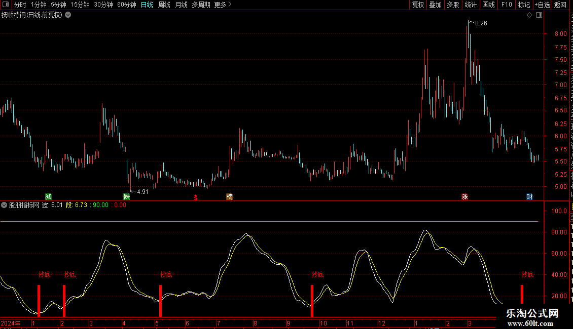Click the 5.00 price axis label
Screen dimensions: 573x329
click(x=560, y=186)
